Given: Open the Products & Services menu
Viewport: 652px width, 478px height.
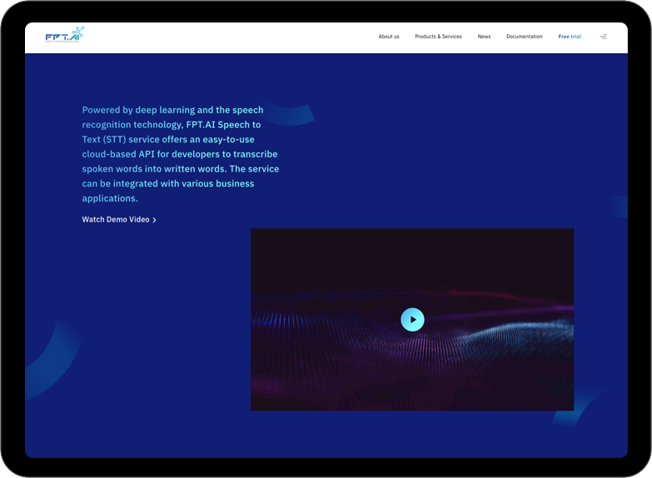Looking at the screenshot, I should pyautogui.click(x=438, y=37).
